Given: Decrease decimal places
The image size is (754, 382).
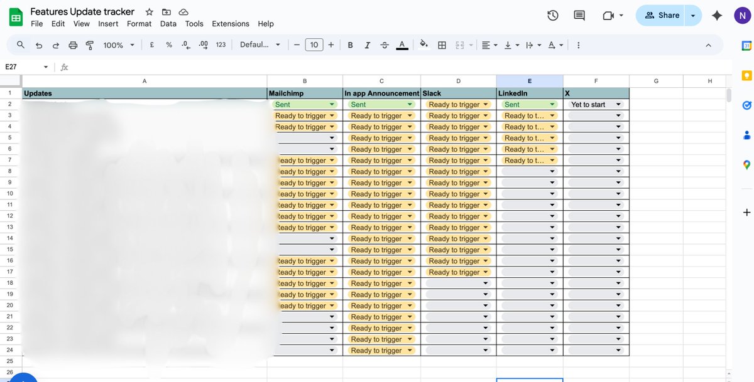Looking at the screenshot, I should (x=185, y=45).
